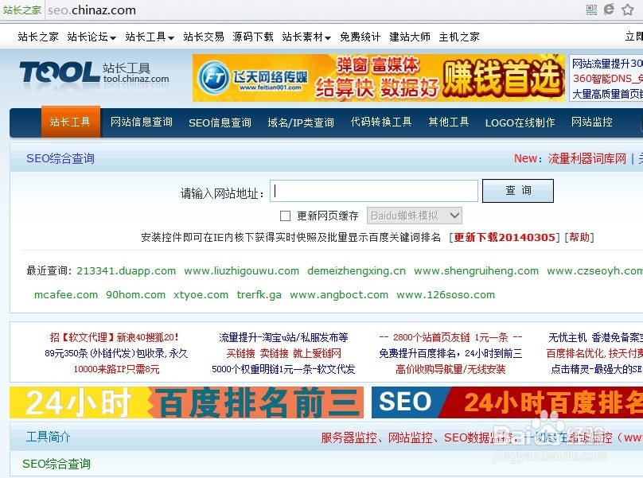The image size is (643, 478).
Task: Click the 招【软文代理】新浪40搜狐20 ad link
Action: click(114, 337)
